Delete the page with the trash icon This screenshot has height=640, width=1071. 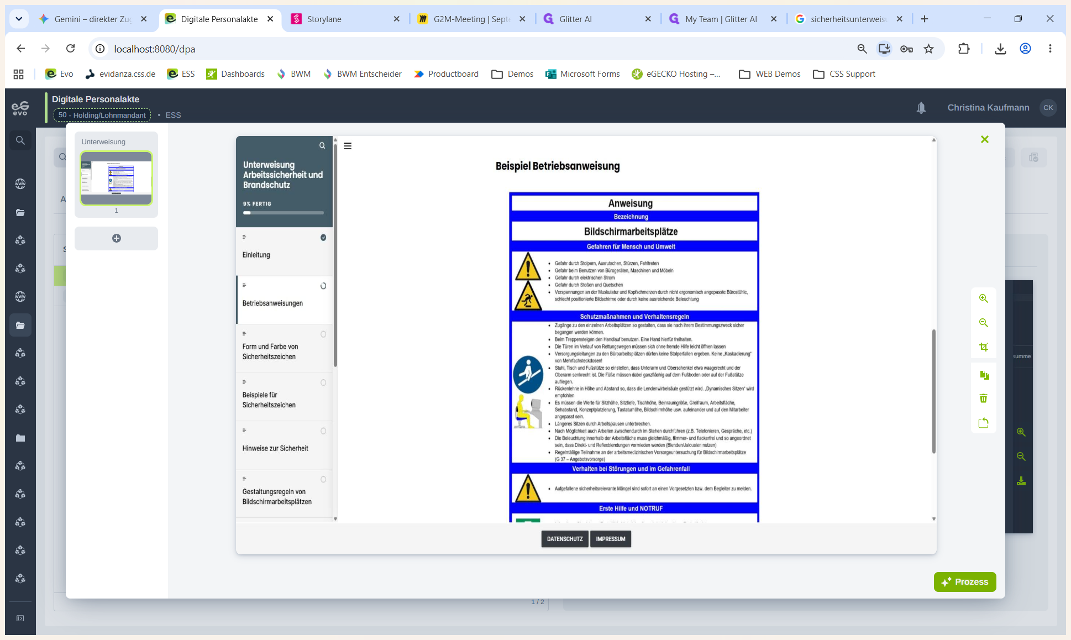click(x=983, y=398)
